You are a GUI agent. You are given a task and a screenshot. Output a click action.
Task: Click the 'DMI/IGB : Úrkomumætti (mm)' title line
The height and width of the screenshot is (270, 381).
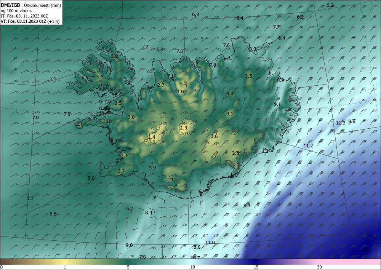31,5
